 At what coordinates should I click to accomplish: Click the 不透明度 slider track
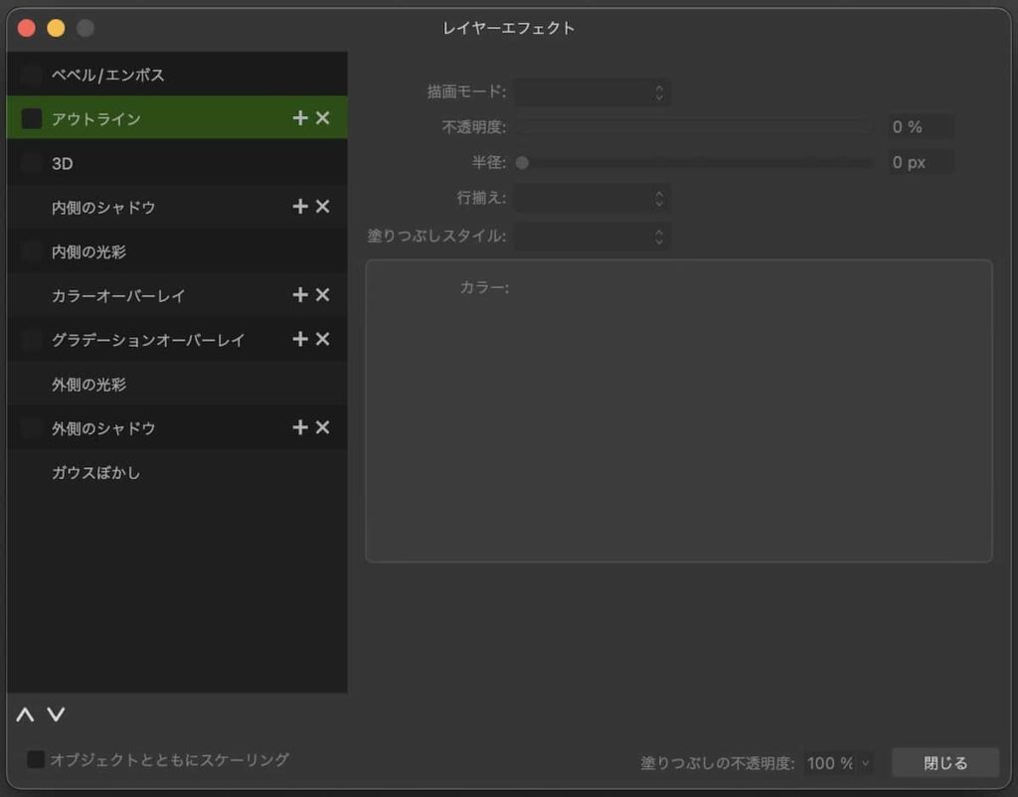pyautogui.click(x=695, y=126)
